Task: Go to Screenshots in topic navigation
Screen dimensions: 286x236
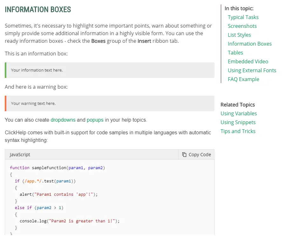Action: coord(242,26)
